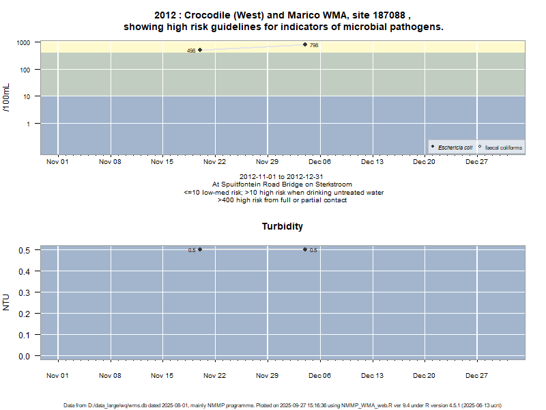
Task: Click the yellow high-risk band above 400
Action: pyautogui.click(x=409, y=46)
